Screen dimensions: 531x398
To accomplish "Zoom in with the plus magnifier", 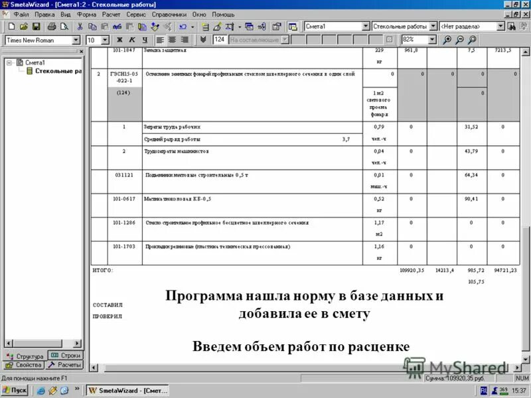I will click(x=447, y=40).
